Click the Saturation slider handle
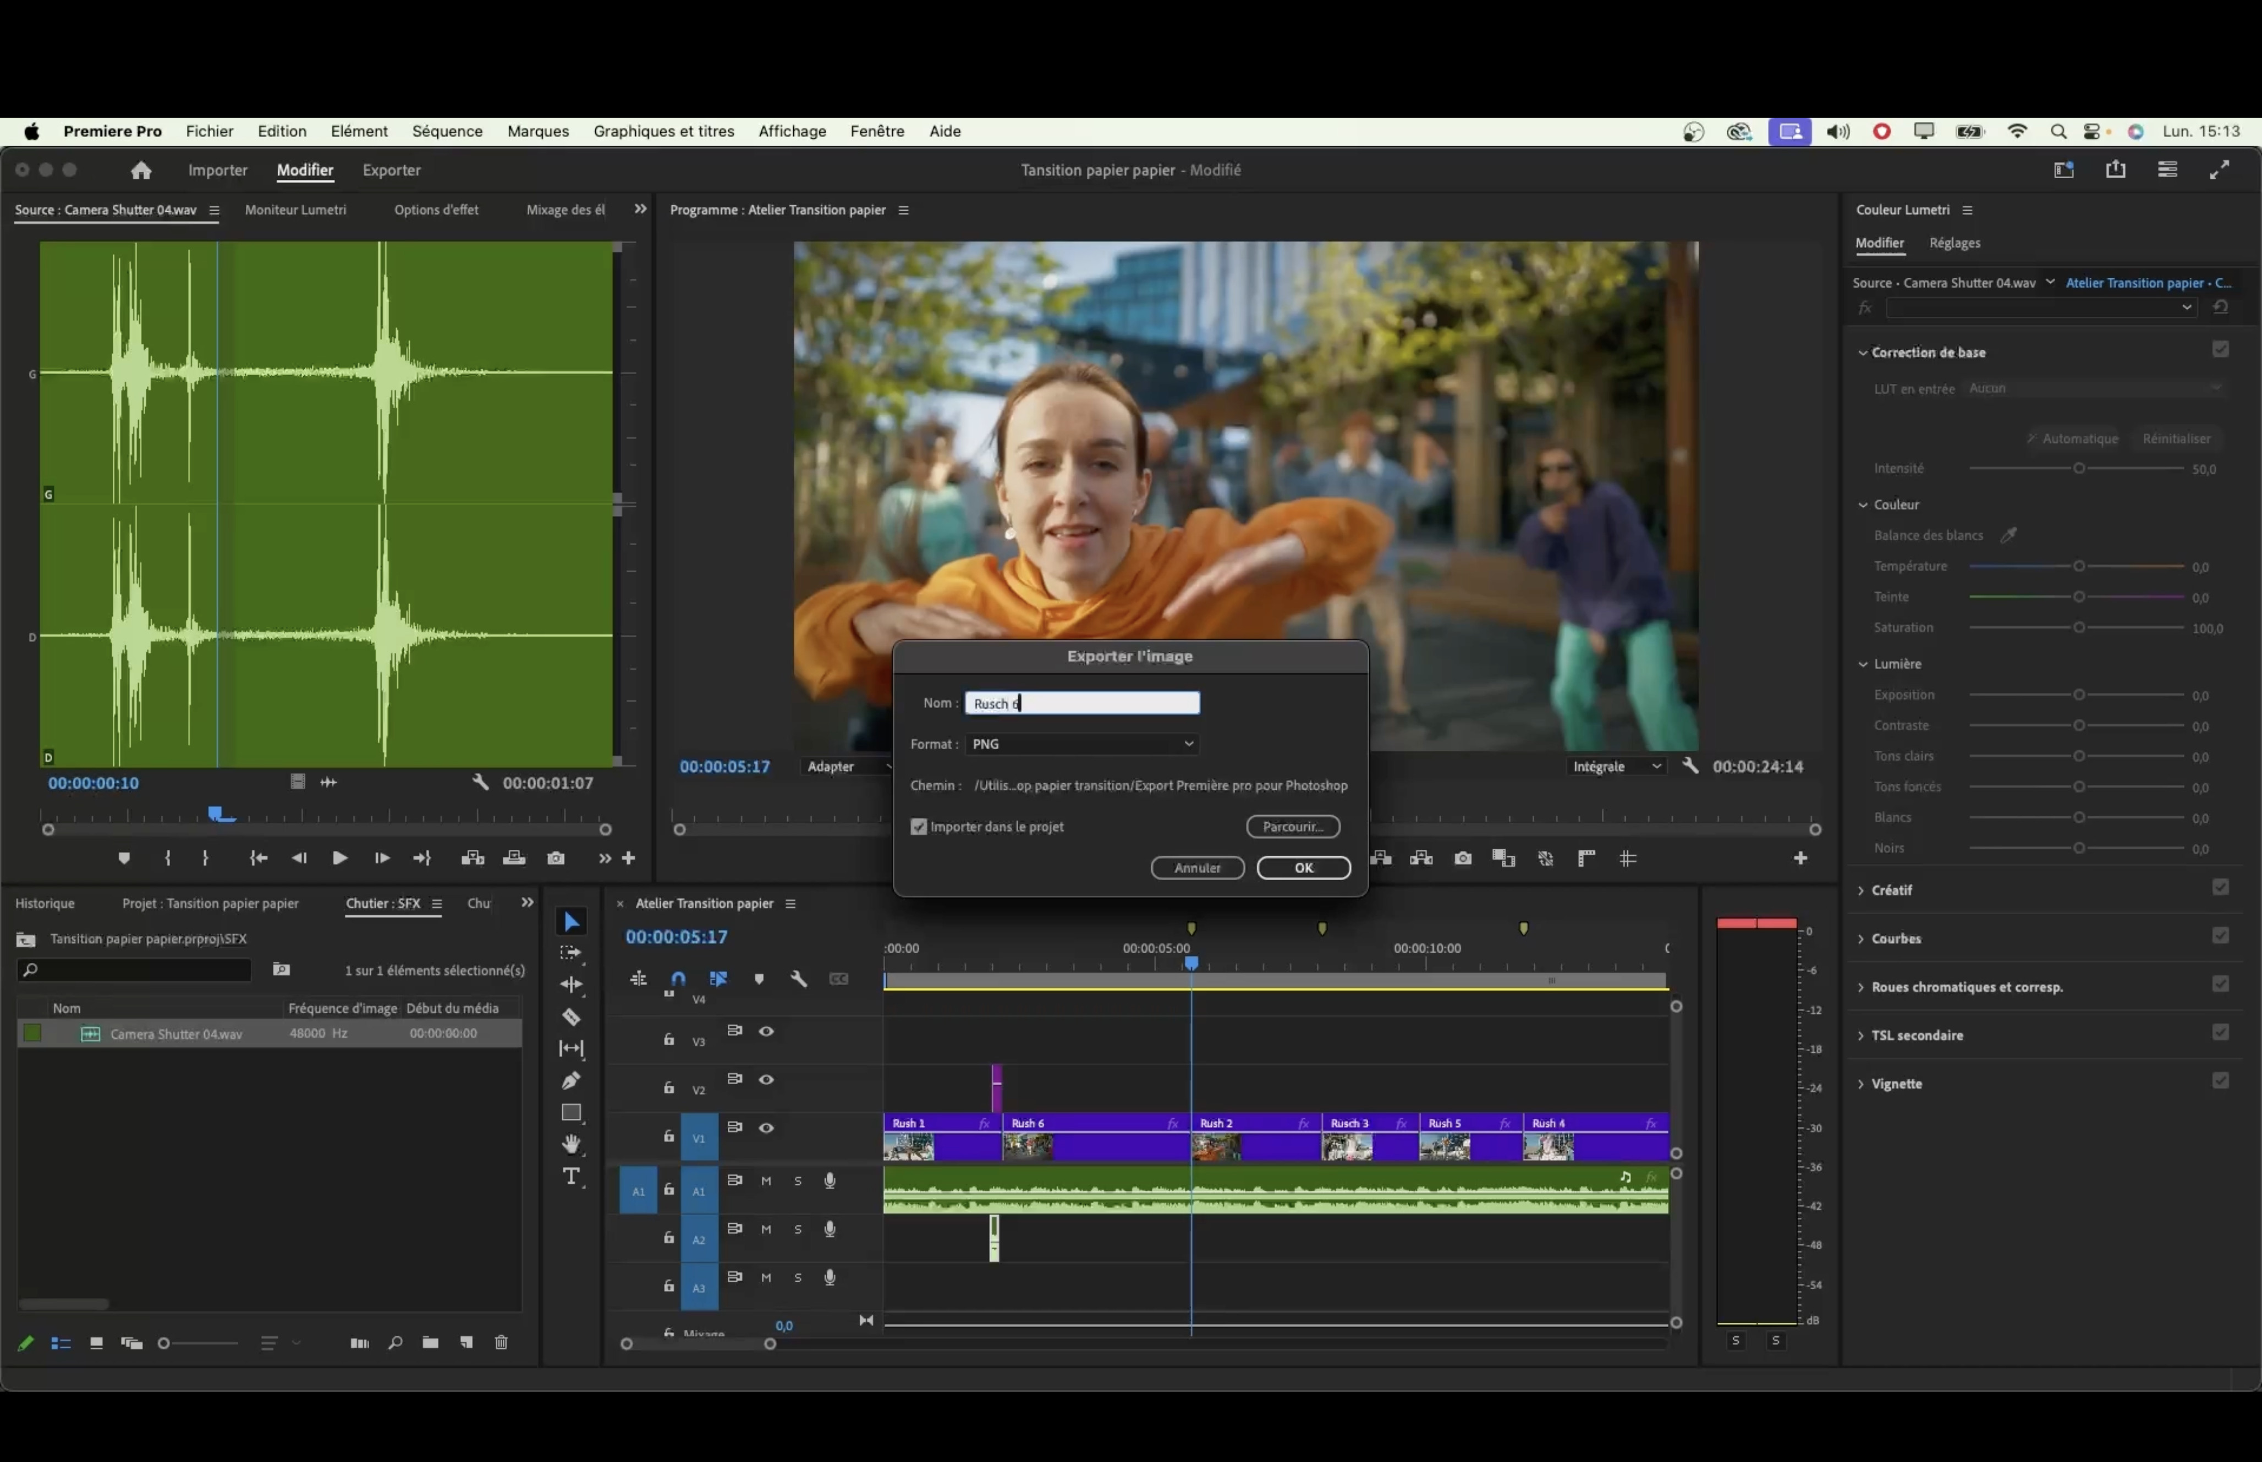The height and width of the screenshot is (1462, 2262). pos(2079,628)
